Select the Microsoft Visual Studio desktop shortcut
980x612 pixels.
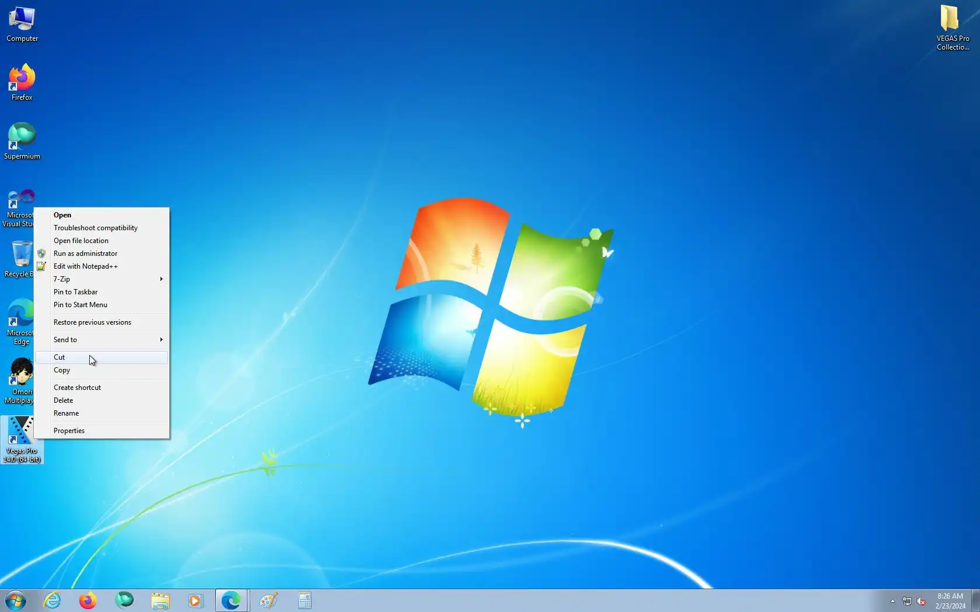click(x=17, y=208)
